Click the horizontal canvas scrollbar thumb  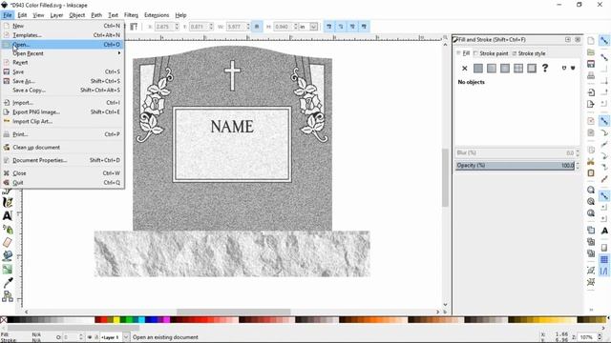click(x=233, y=312)
